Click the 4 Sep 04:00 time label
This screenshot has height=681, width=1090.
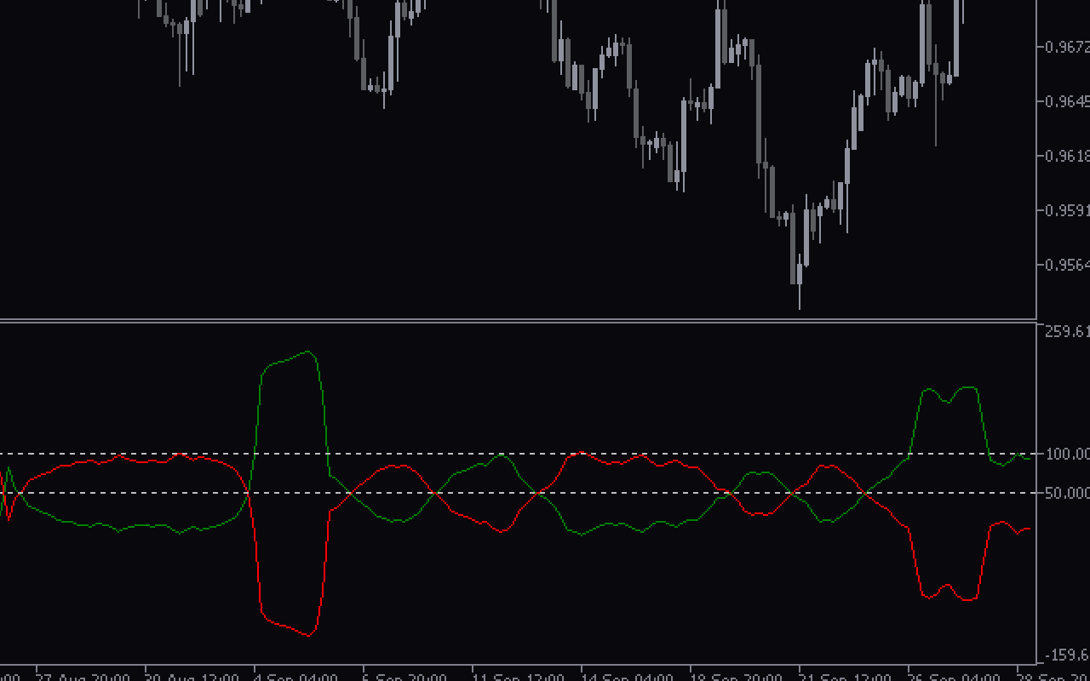click(x=295, y=678)
